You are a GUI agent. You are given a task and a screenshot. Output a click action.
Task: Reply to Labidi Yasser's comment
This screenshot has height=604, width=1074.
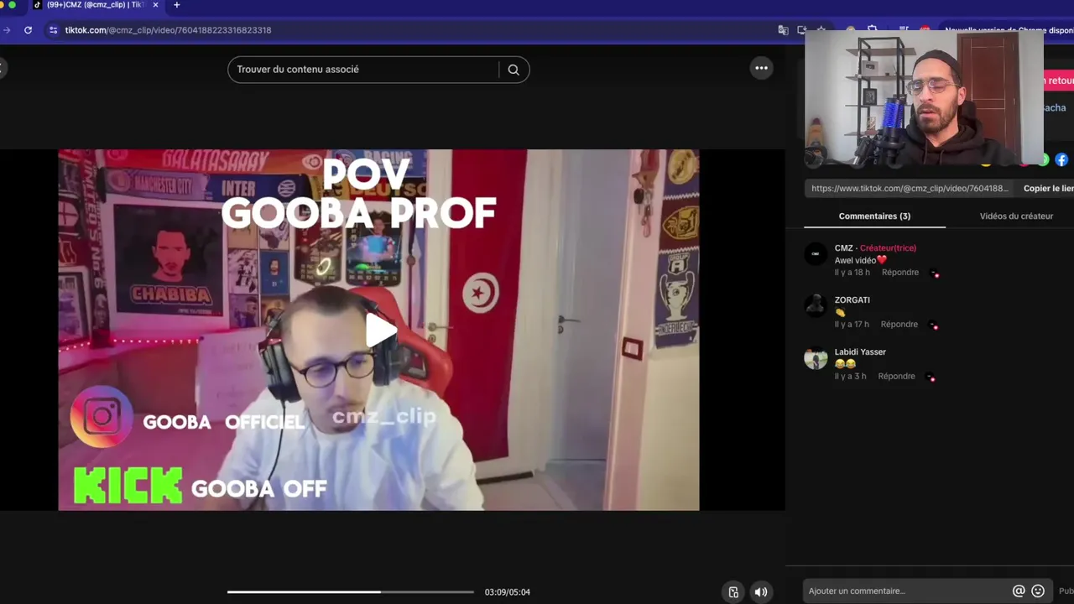pos(896,377)
